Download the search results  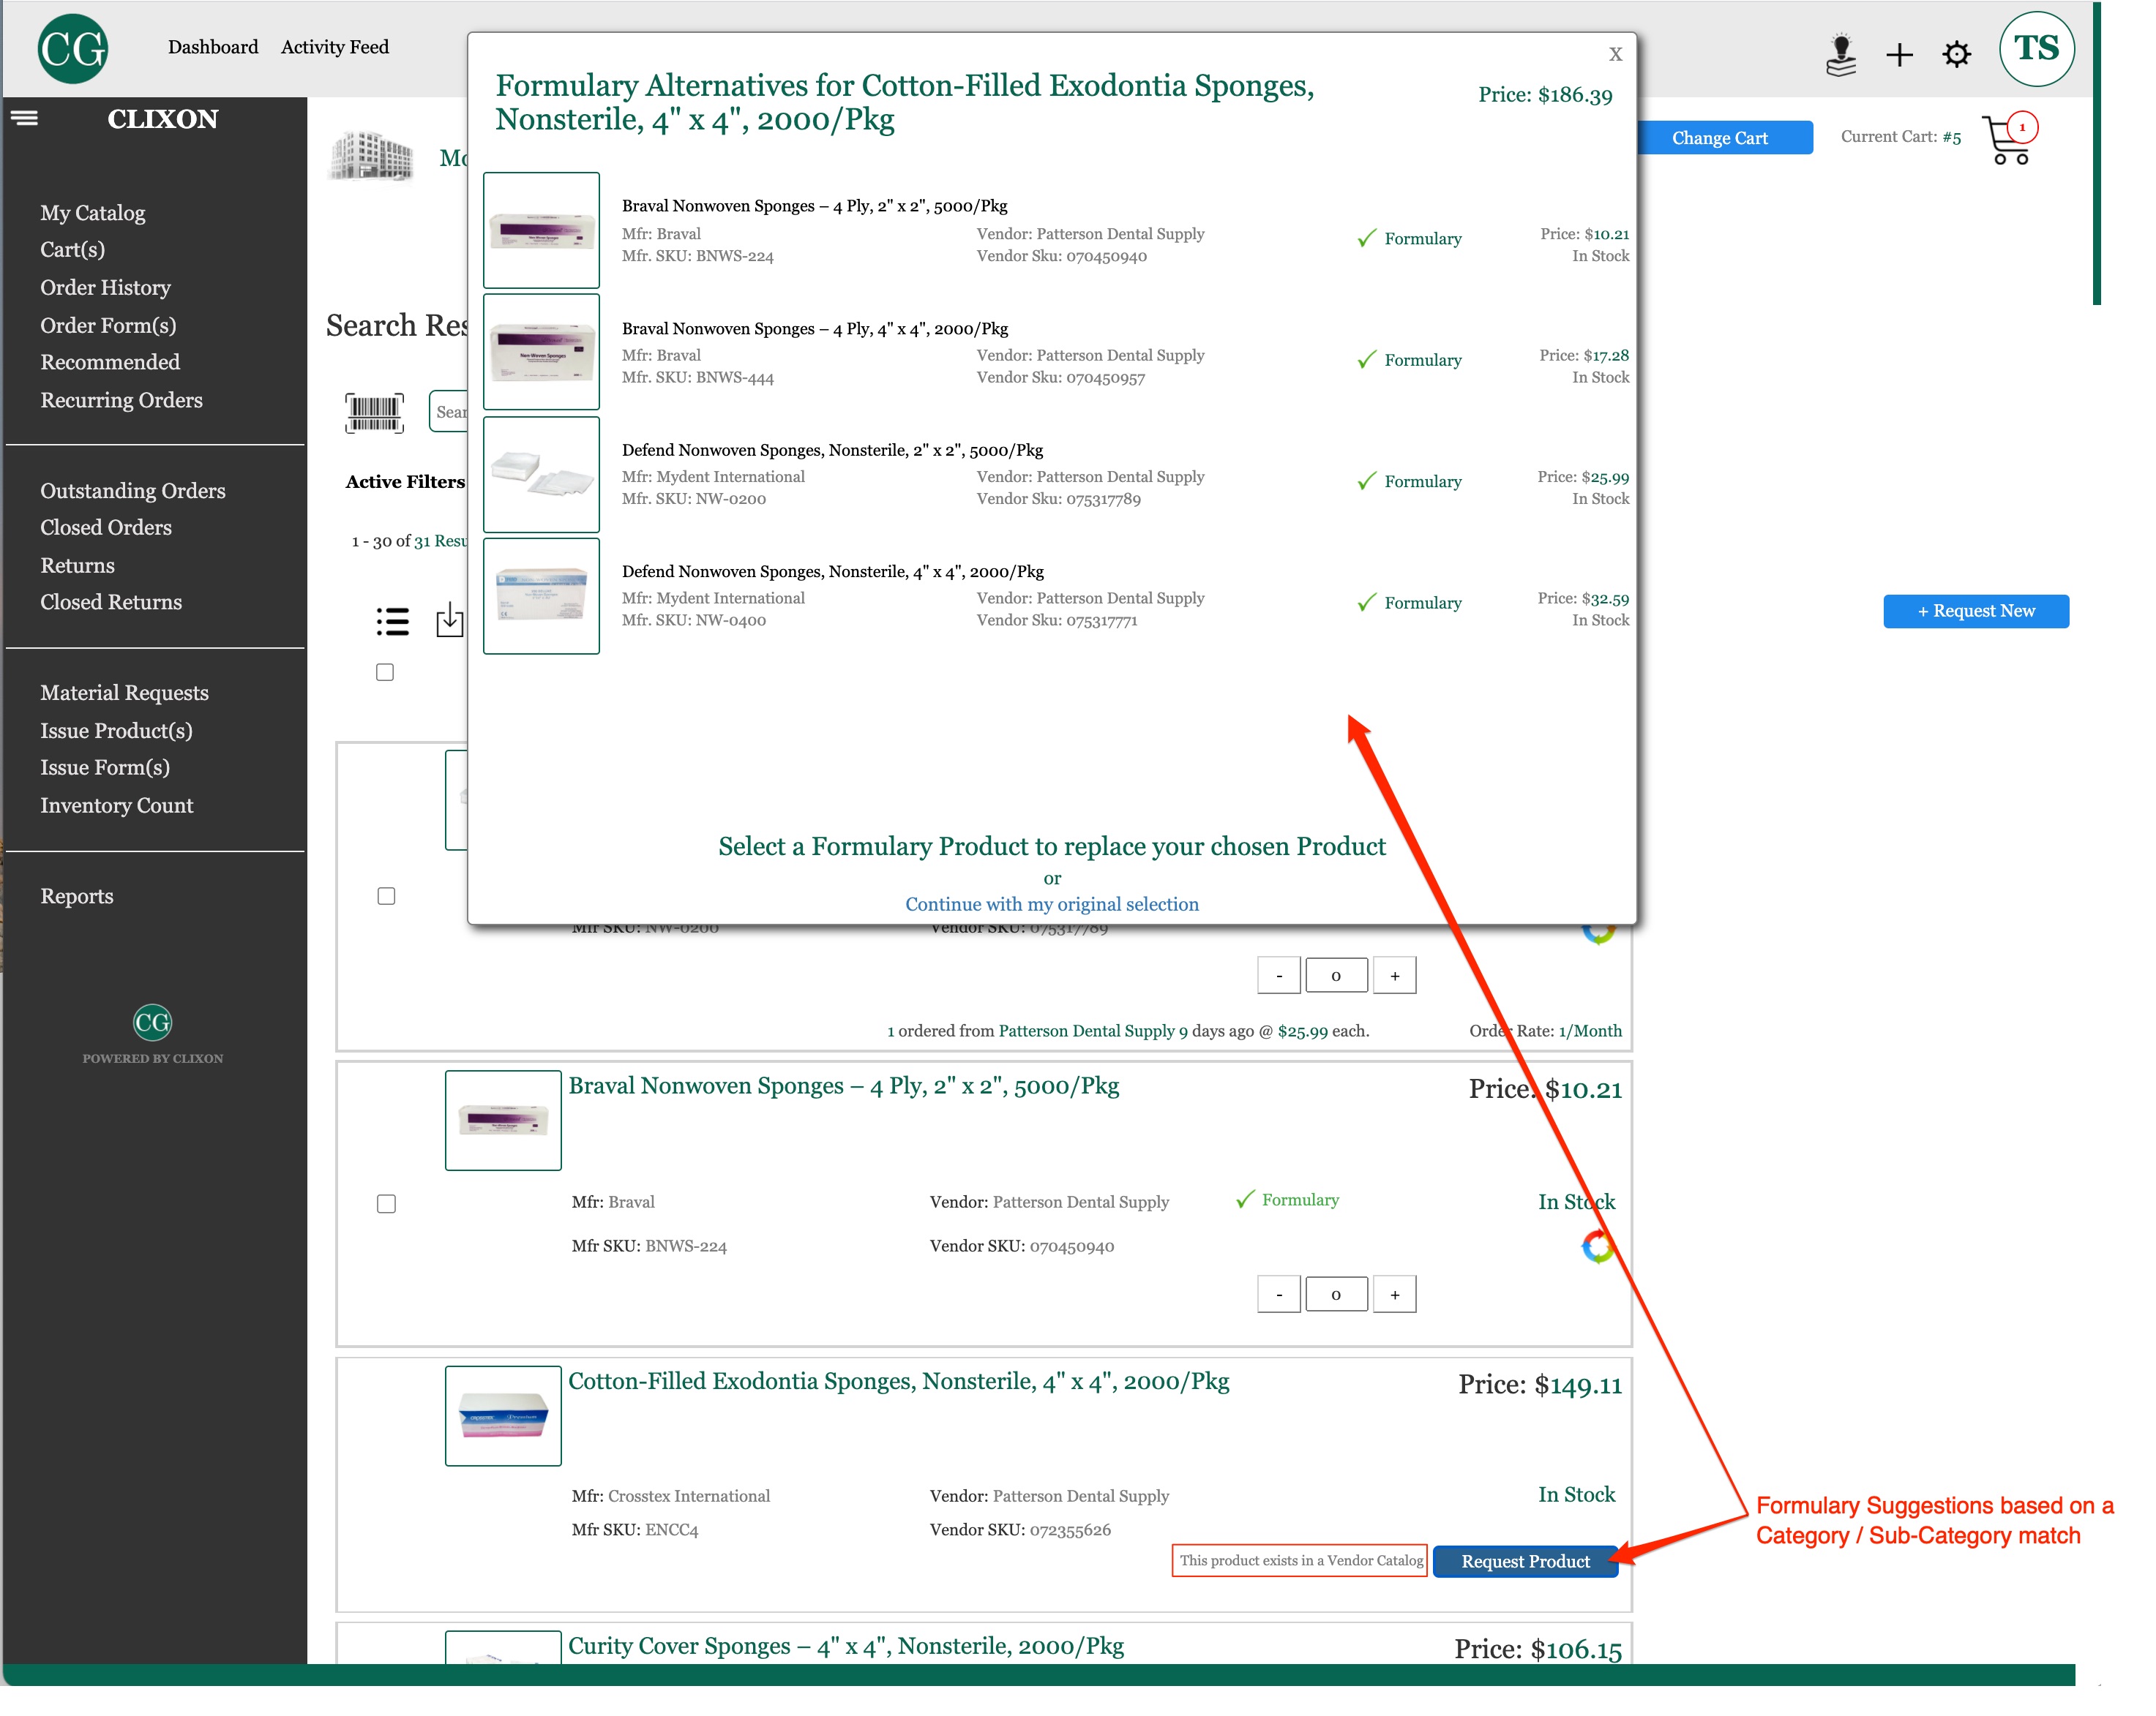pyautogui.click(x=450, y=620)
